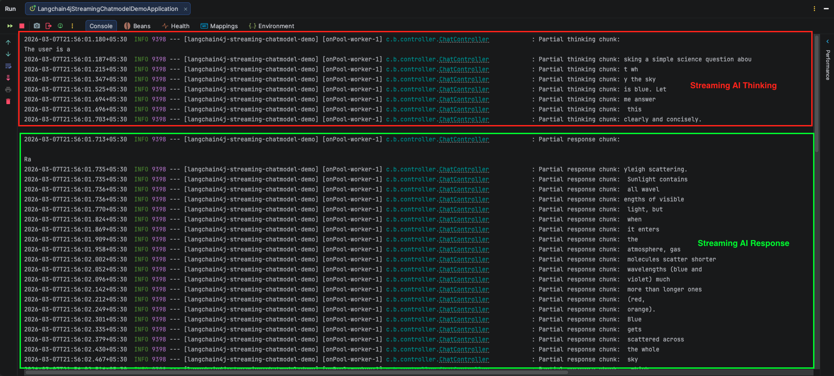Close the Langchain4jStreamingChatmodelDemoApplication run tab
The image size is (834, 376).
(x=186, y=9)
